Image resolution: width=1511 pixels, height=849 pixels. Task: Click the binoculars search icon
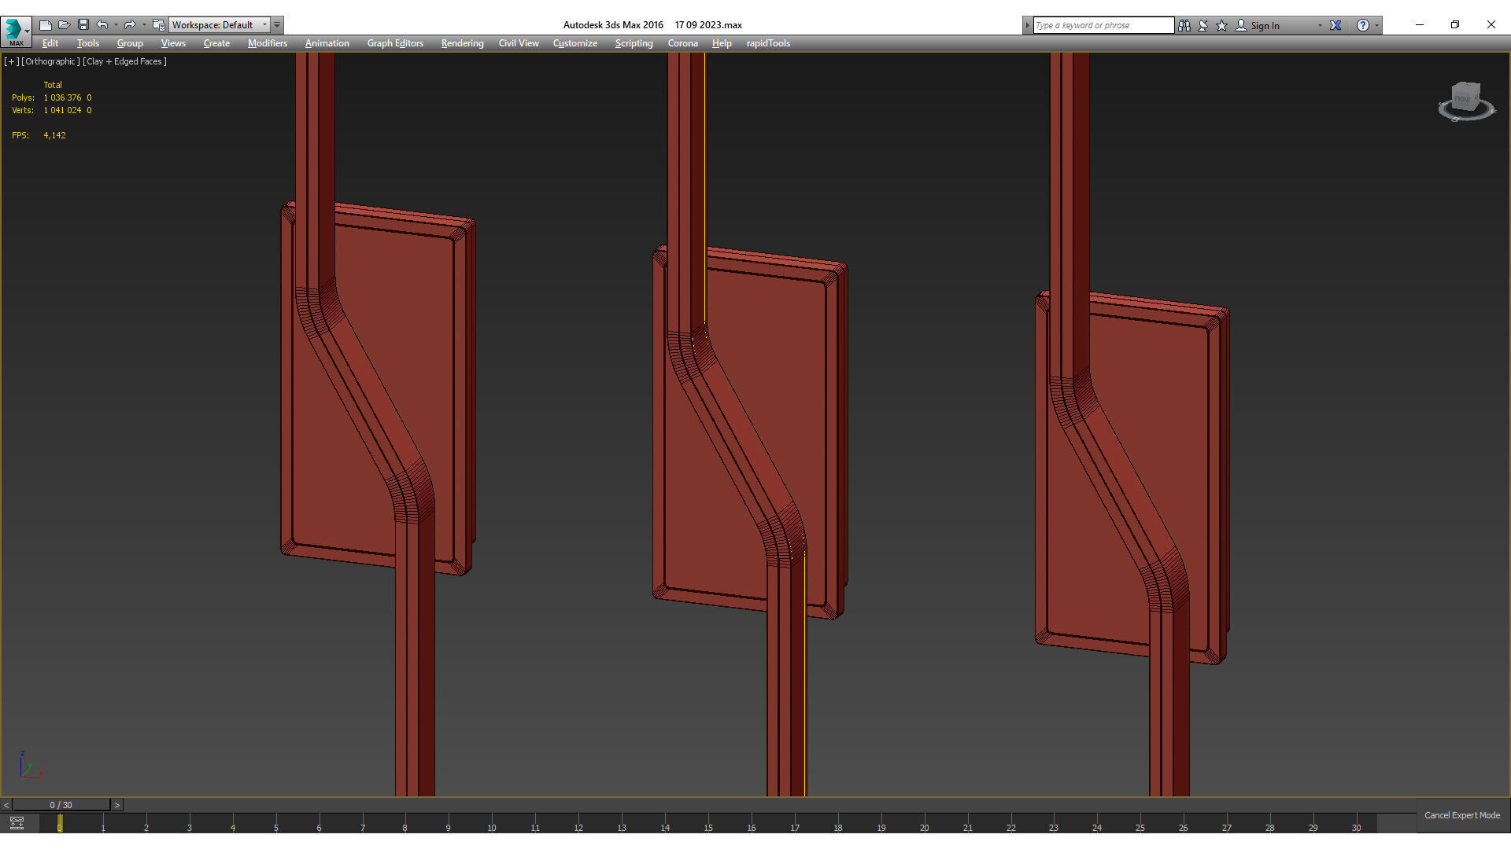pos(1184,25)
